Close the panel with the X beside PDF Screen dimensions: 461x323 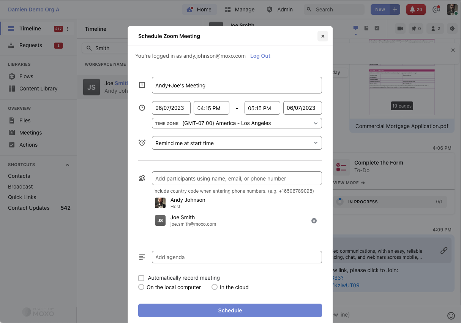453,50
